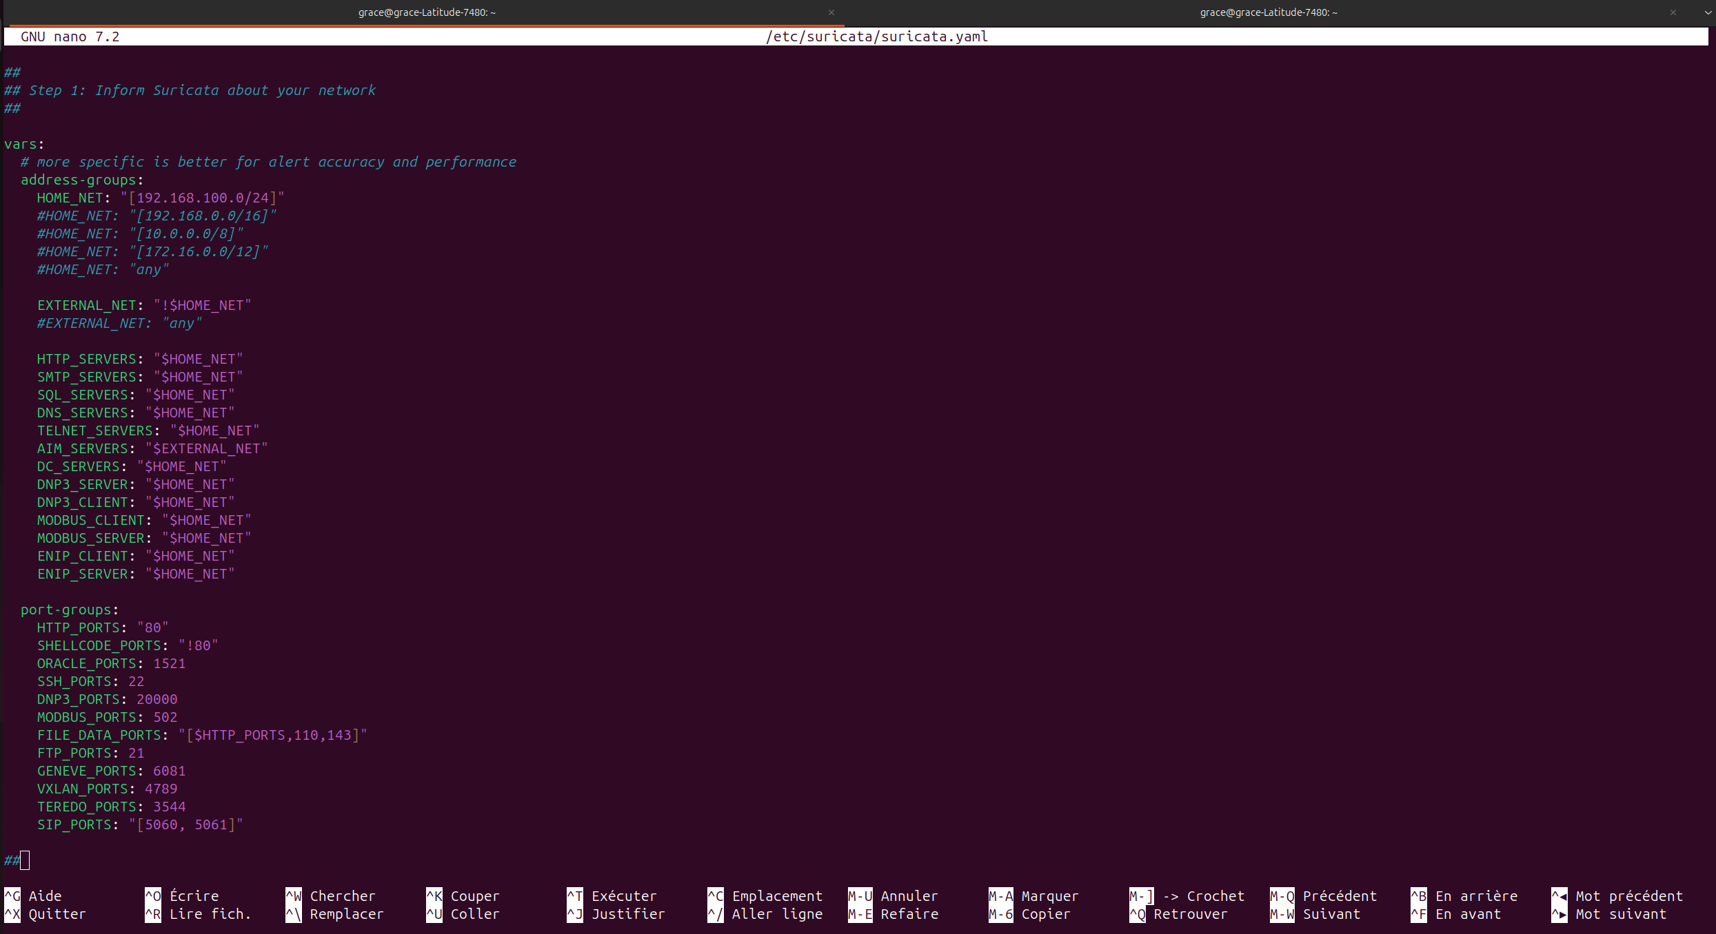Image resolution: width=1716 pixels, height=934 pixels.
Task: Switch to the second terminal tab
Action: tap(1268, 12)
